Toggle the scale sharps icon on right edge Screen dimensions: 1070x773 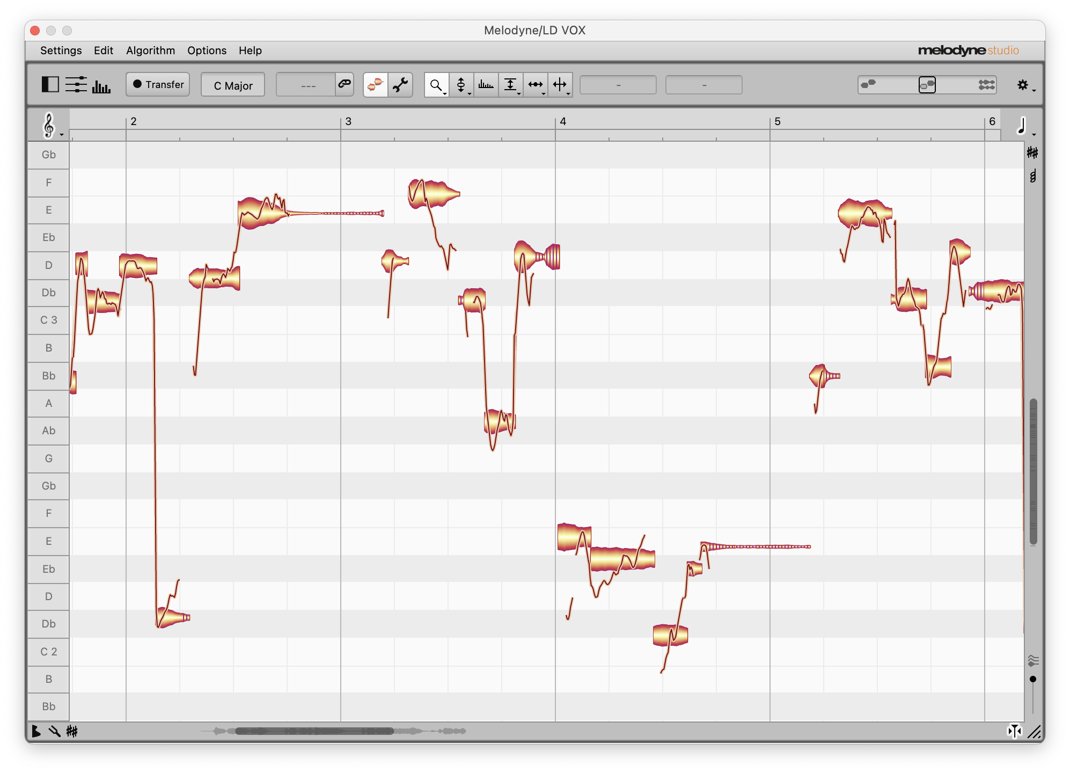1033,153
